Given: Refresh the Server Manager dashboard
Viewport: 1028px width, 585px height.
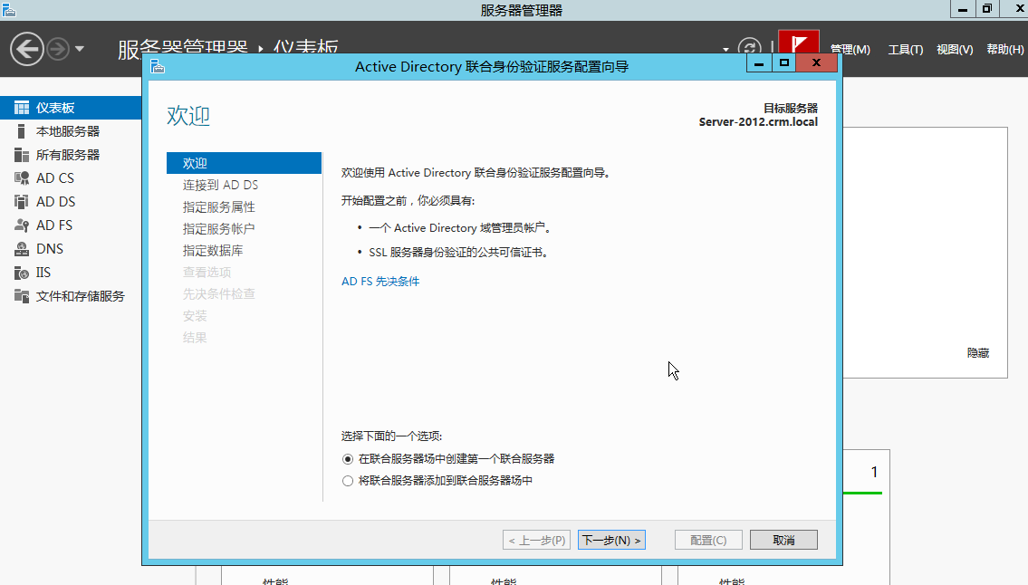Looking at the screenshot, I should (x=749, y=46).
